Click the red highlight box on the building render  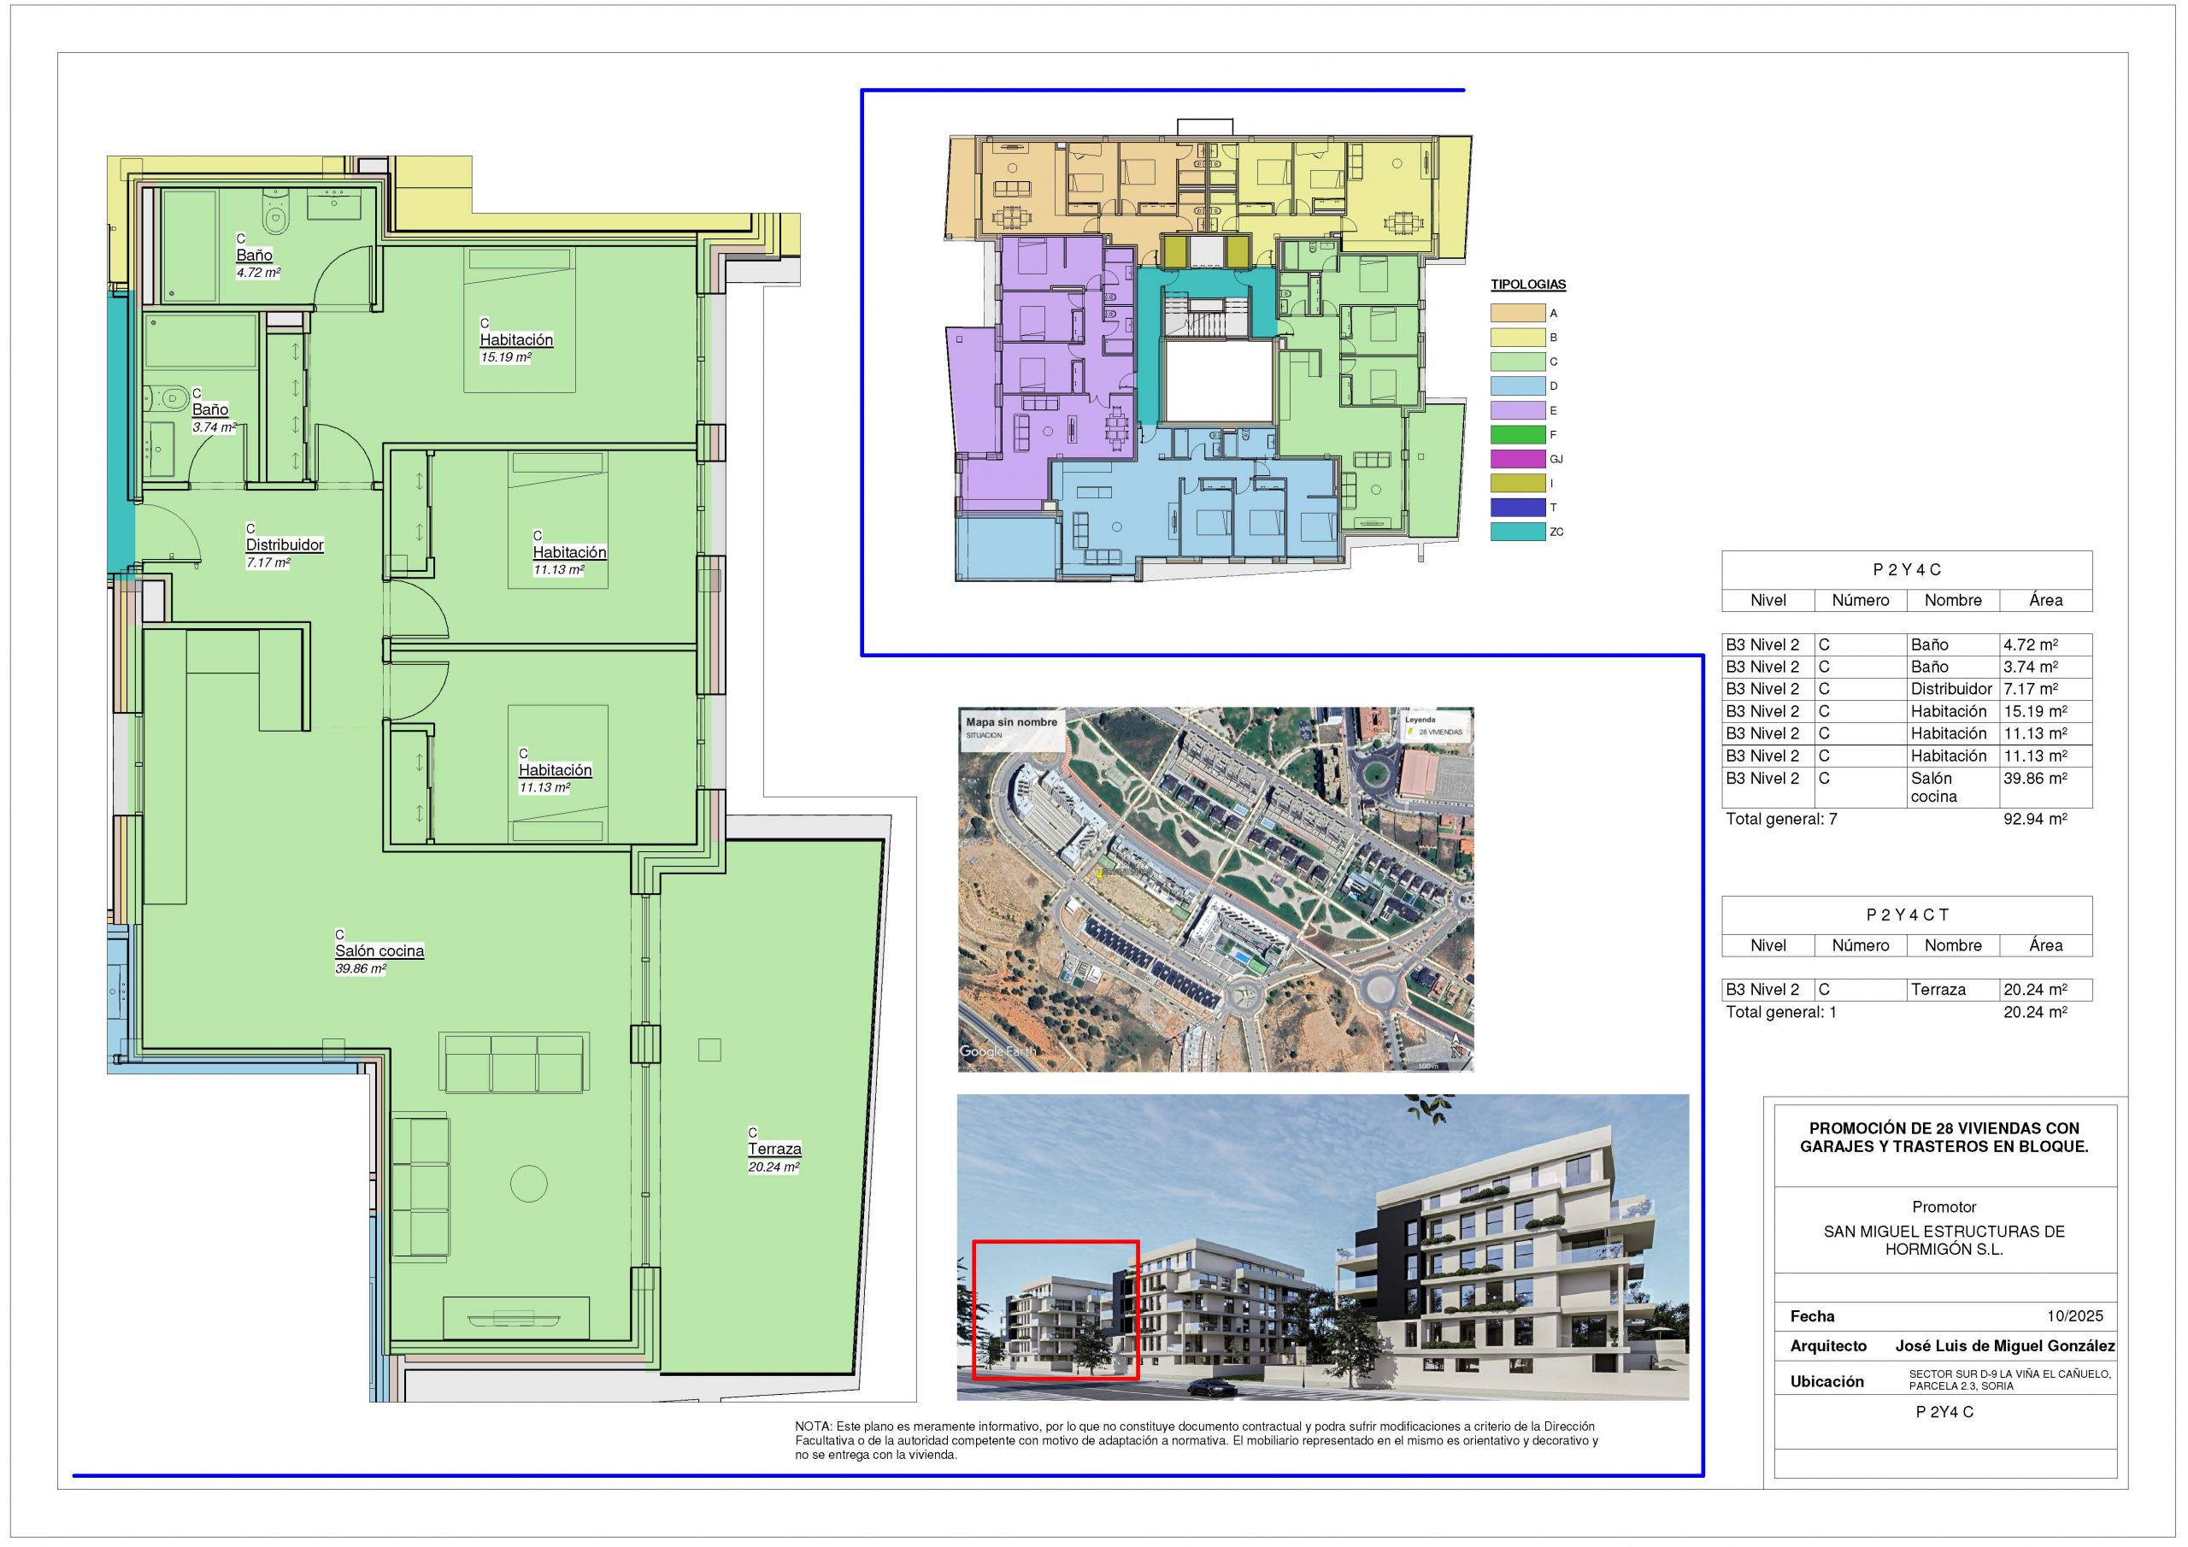click(x=1055, y=1309)
